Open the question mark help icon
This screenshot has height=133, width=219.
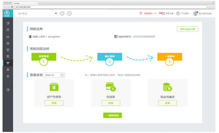pyautogui.click(x=178, y=13)
